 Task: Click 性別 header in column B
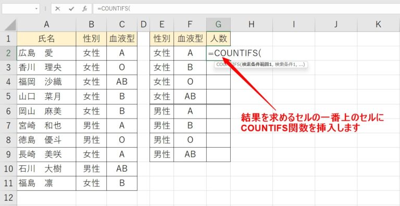click(91, 38)
